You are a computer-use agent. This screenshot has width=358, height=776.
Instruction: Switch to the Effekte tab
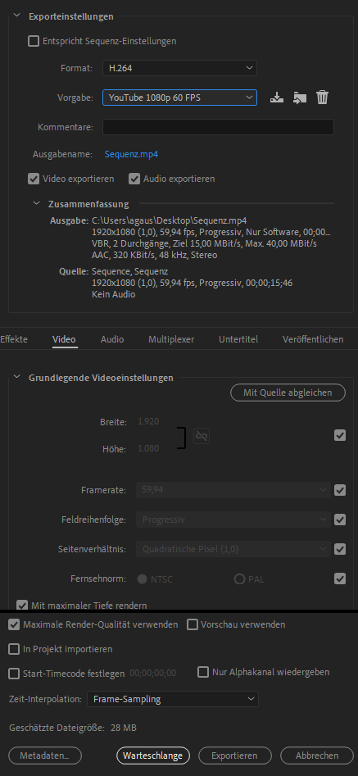[14, 339]
